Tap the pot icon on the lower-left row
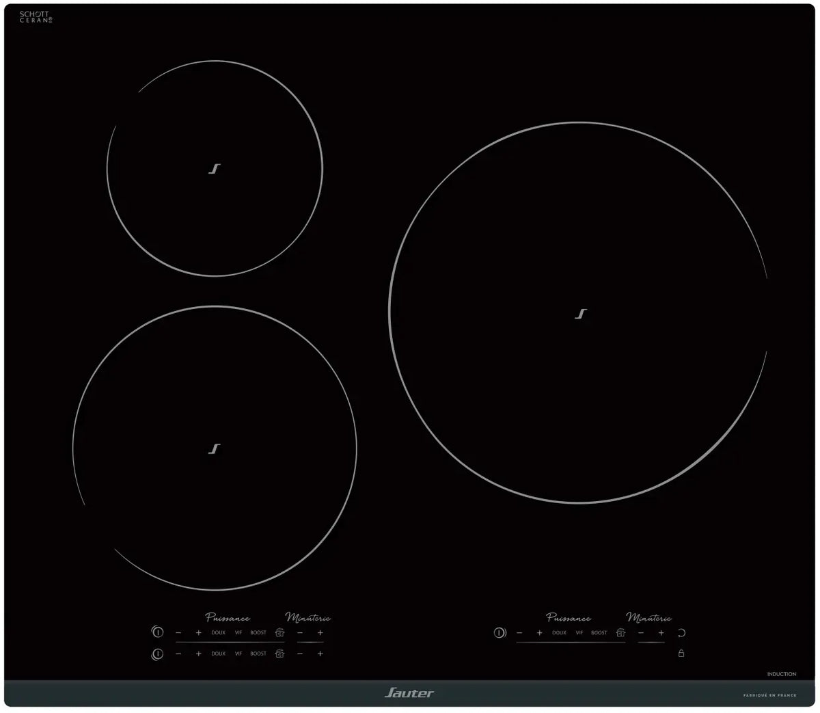Screen dimensions: 820x713 (279, 654)
